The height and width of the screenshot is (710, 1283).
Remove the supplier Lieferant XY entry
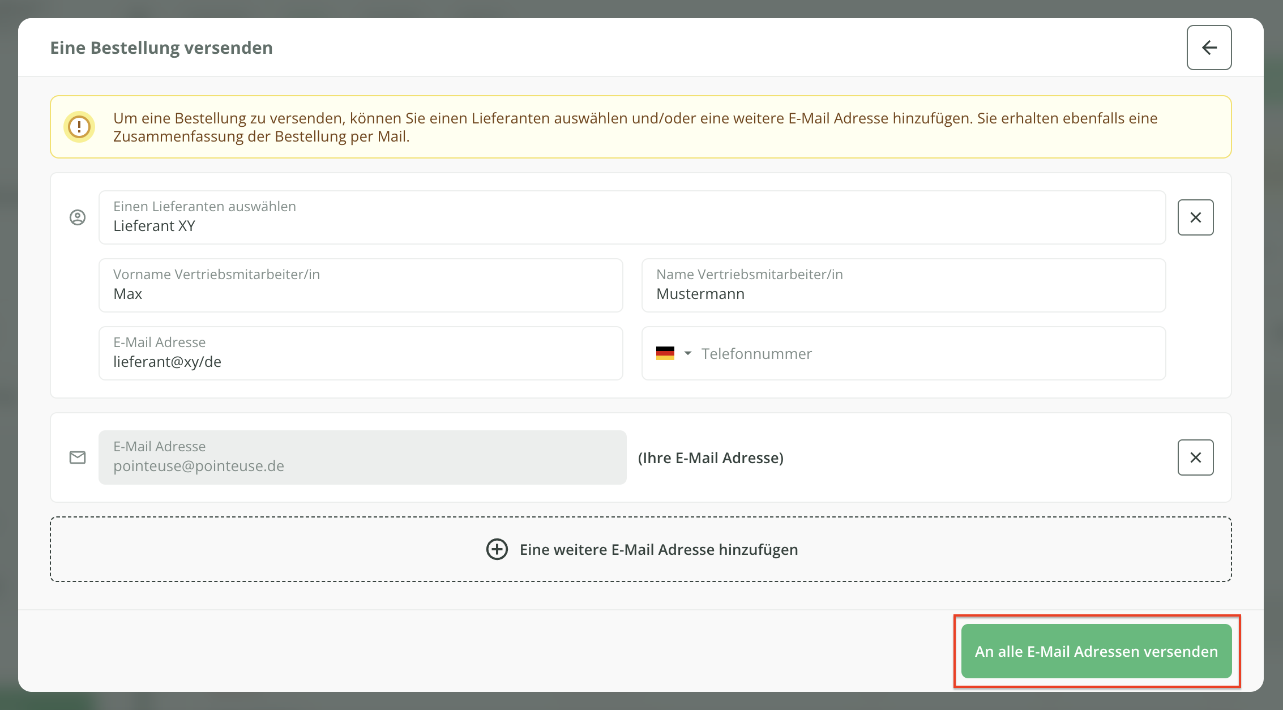pos(1195,217)
